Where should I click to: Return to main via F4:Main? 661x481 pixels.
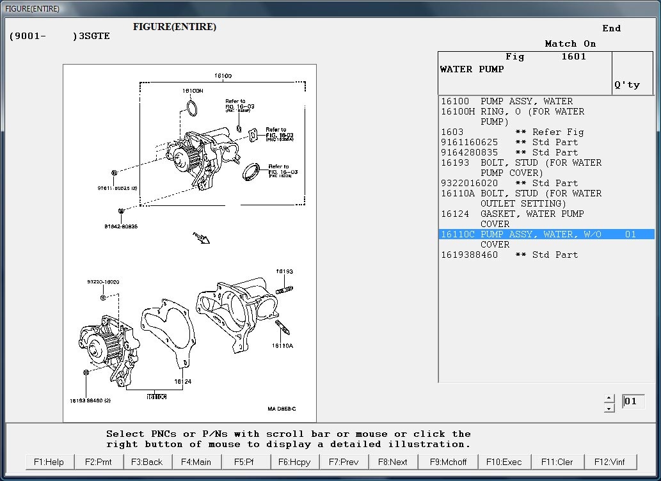coord(196,462)
